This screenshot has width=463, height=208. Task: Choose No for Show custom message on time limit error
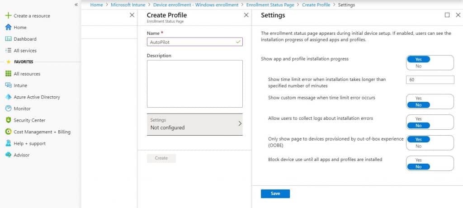(418, 105)
